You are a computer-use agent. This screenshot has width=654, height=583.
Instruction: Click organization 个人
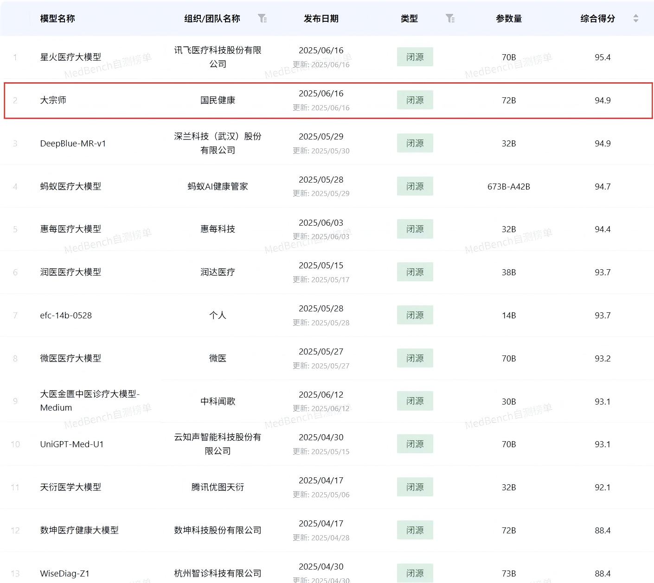coord(218,315)
